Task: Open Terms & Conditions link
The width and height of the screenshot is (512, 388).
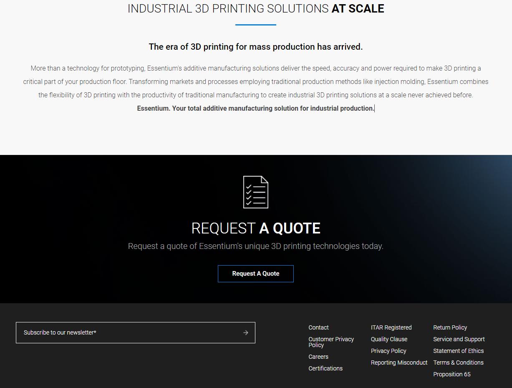Action: click(x=458, y=363)
